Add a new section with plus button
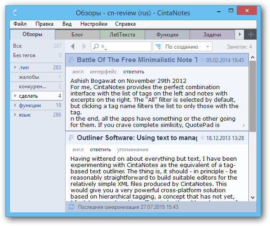The height and width of the screenshot is (226, 270). [251, 35]
